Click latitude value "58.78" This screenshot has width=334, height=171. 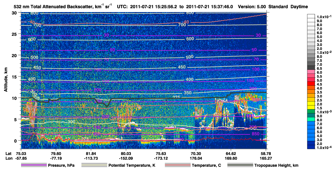(265, 153)
